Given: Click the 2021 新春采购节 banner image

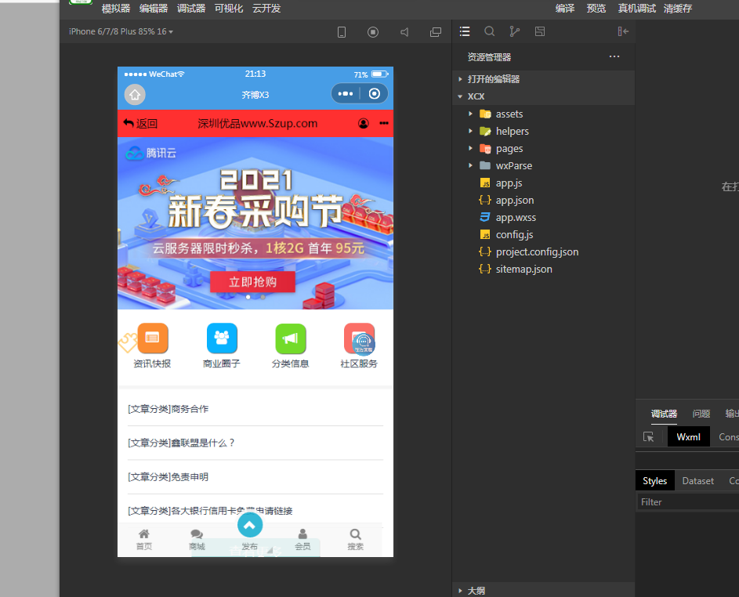Looking at the screenshot, I should (x=255, y=223).
